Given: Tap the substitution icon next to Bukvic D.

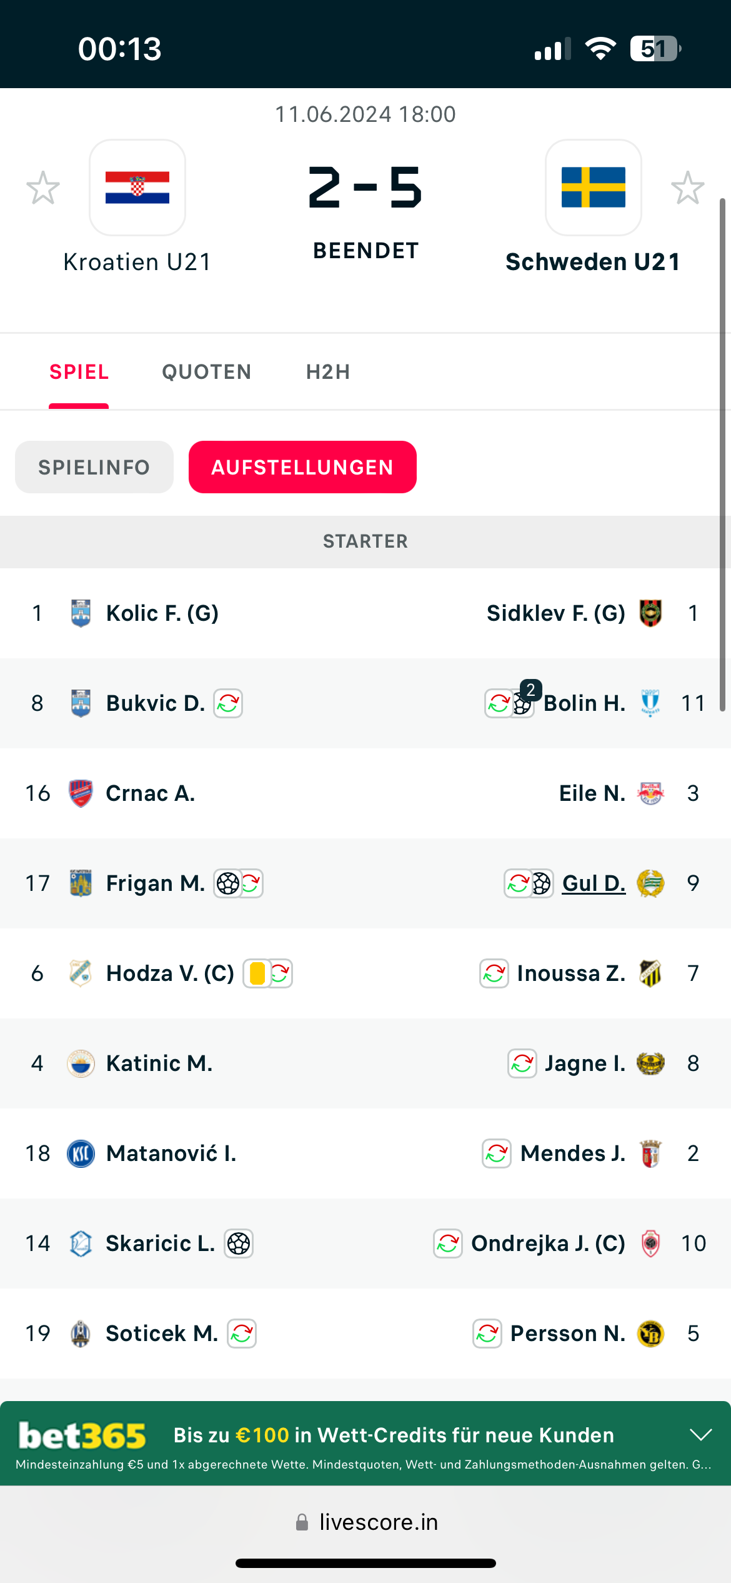Looking at the screenshot, I should click(228, 703).
